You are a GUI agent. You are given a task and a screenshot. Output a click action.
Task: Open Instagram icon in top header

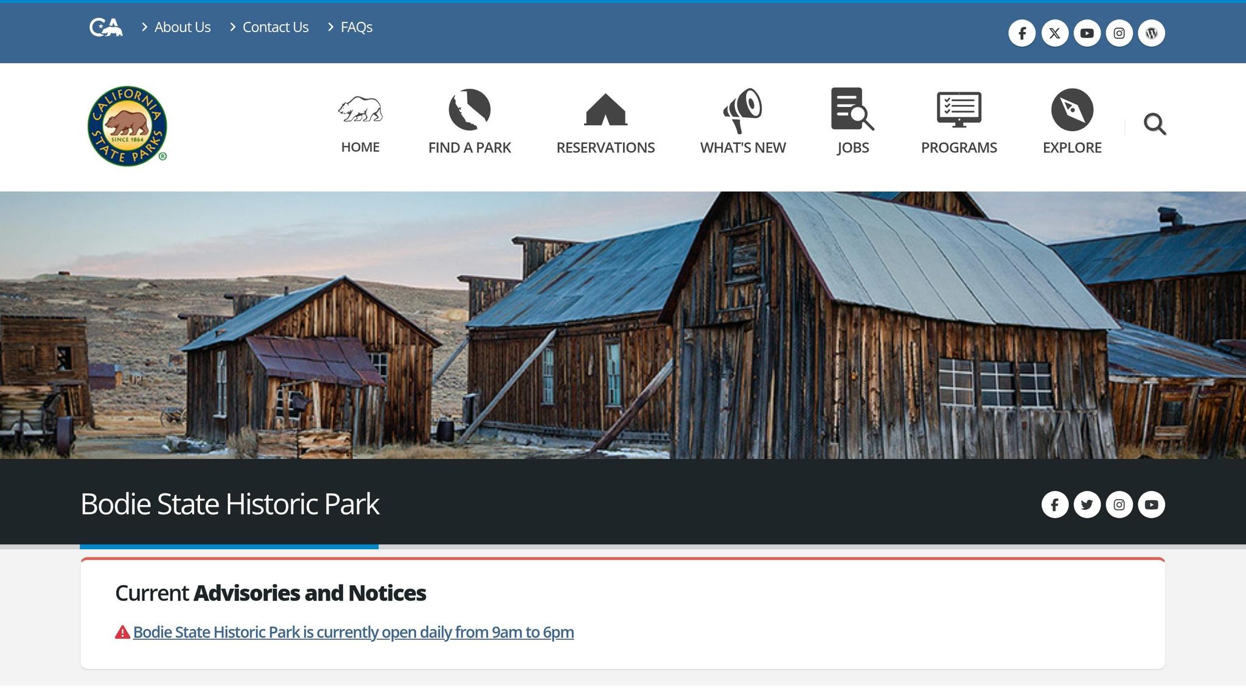(1119, 33)
